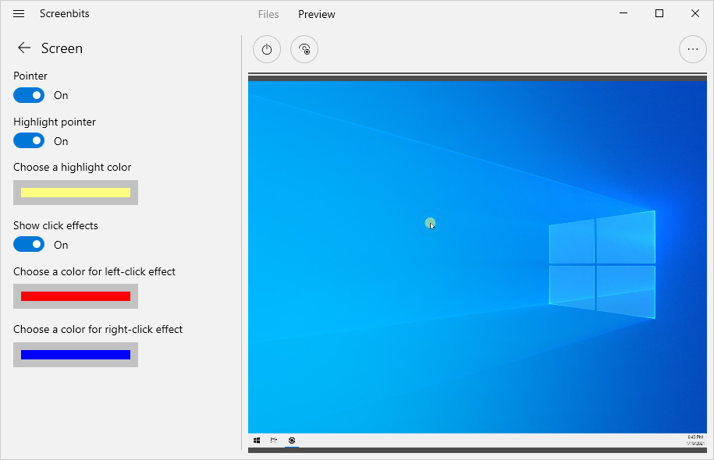Select the Preview tab
714x460 pixels.
click(317, 14)
